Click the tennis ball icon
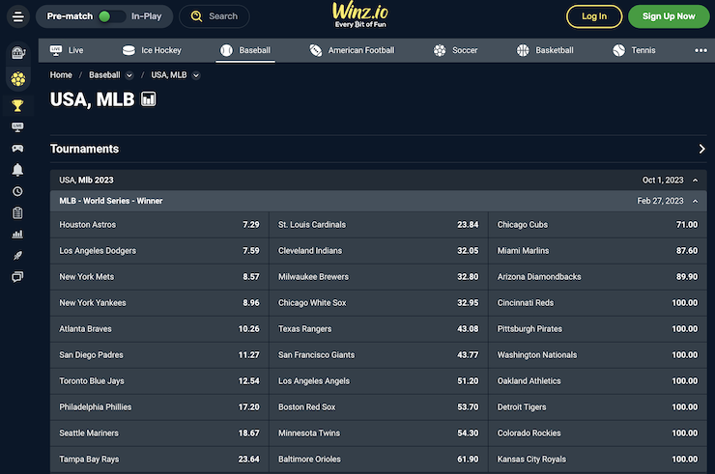Screen dimensions: 715x474 (618, 50)
